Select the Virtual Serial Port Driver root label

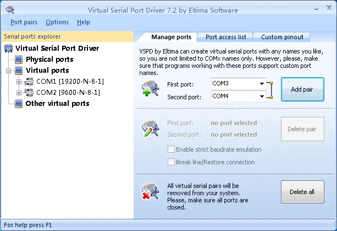[x=57, y=49]
